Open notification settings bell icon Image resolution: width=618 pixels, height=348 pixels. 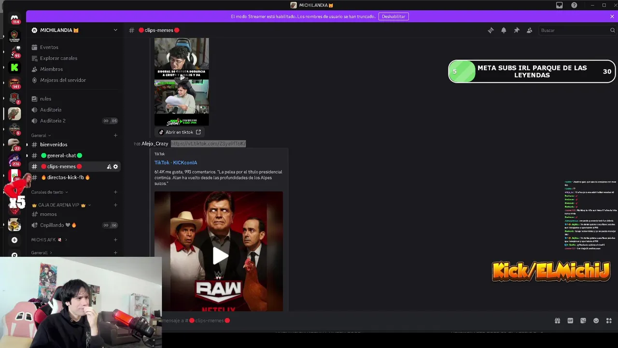pyautogui.click(x=504, y=30)
